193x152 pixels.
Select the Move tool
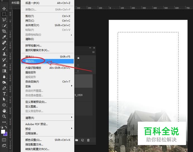click(x=4, y=8)
